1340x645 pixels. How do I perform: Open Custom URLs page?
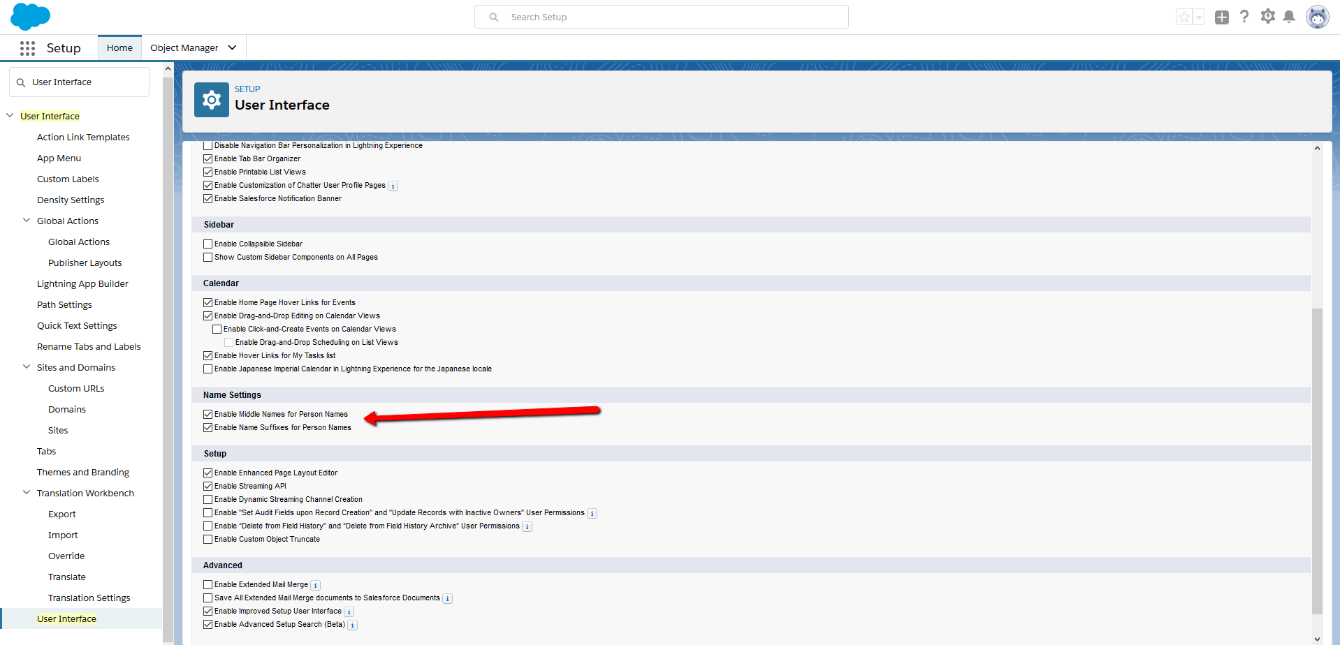point(76,389)
